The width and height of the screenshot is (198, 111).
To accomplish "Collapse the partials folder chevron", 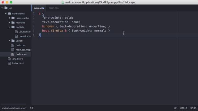I will point(9,27).
